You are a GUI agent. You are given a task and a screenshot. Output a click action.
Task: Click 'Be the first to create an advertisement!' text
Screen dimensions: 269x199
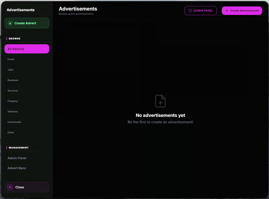[x=160, y=122]
